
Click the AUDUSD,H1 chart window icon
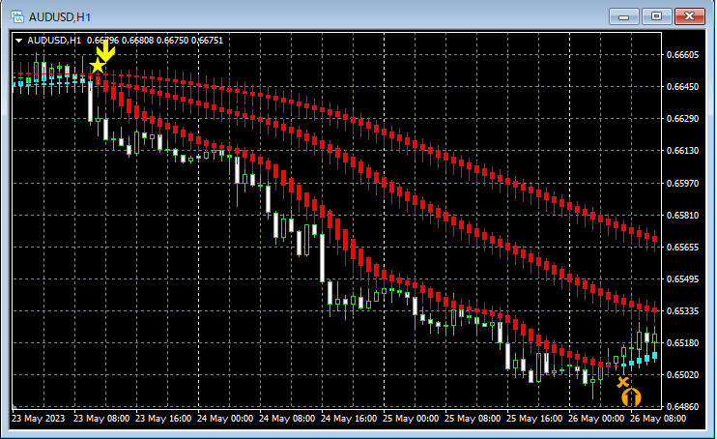point(17,17)
